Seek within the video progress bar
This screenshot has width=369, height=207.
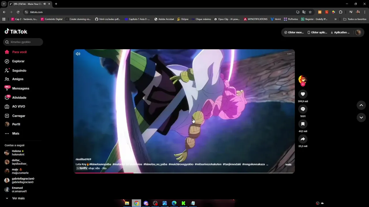pos(184,173)
